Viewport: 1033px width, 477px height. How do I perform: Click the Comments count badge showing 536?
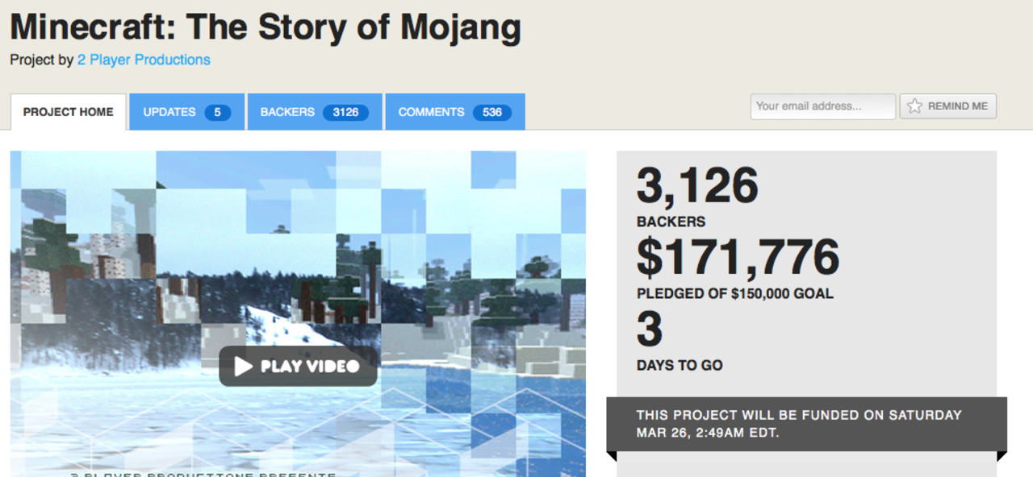click(x=491, y=112)
